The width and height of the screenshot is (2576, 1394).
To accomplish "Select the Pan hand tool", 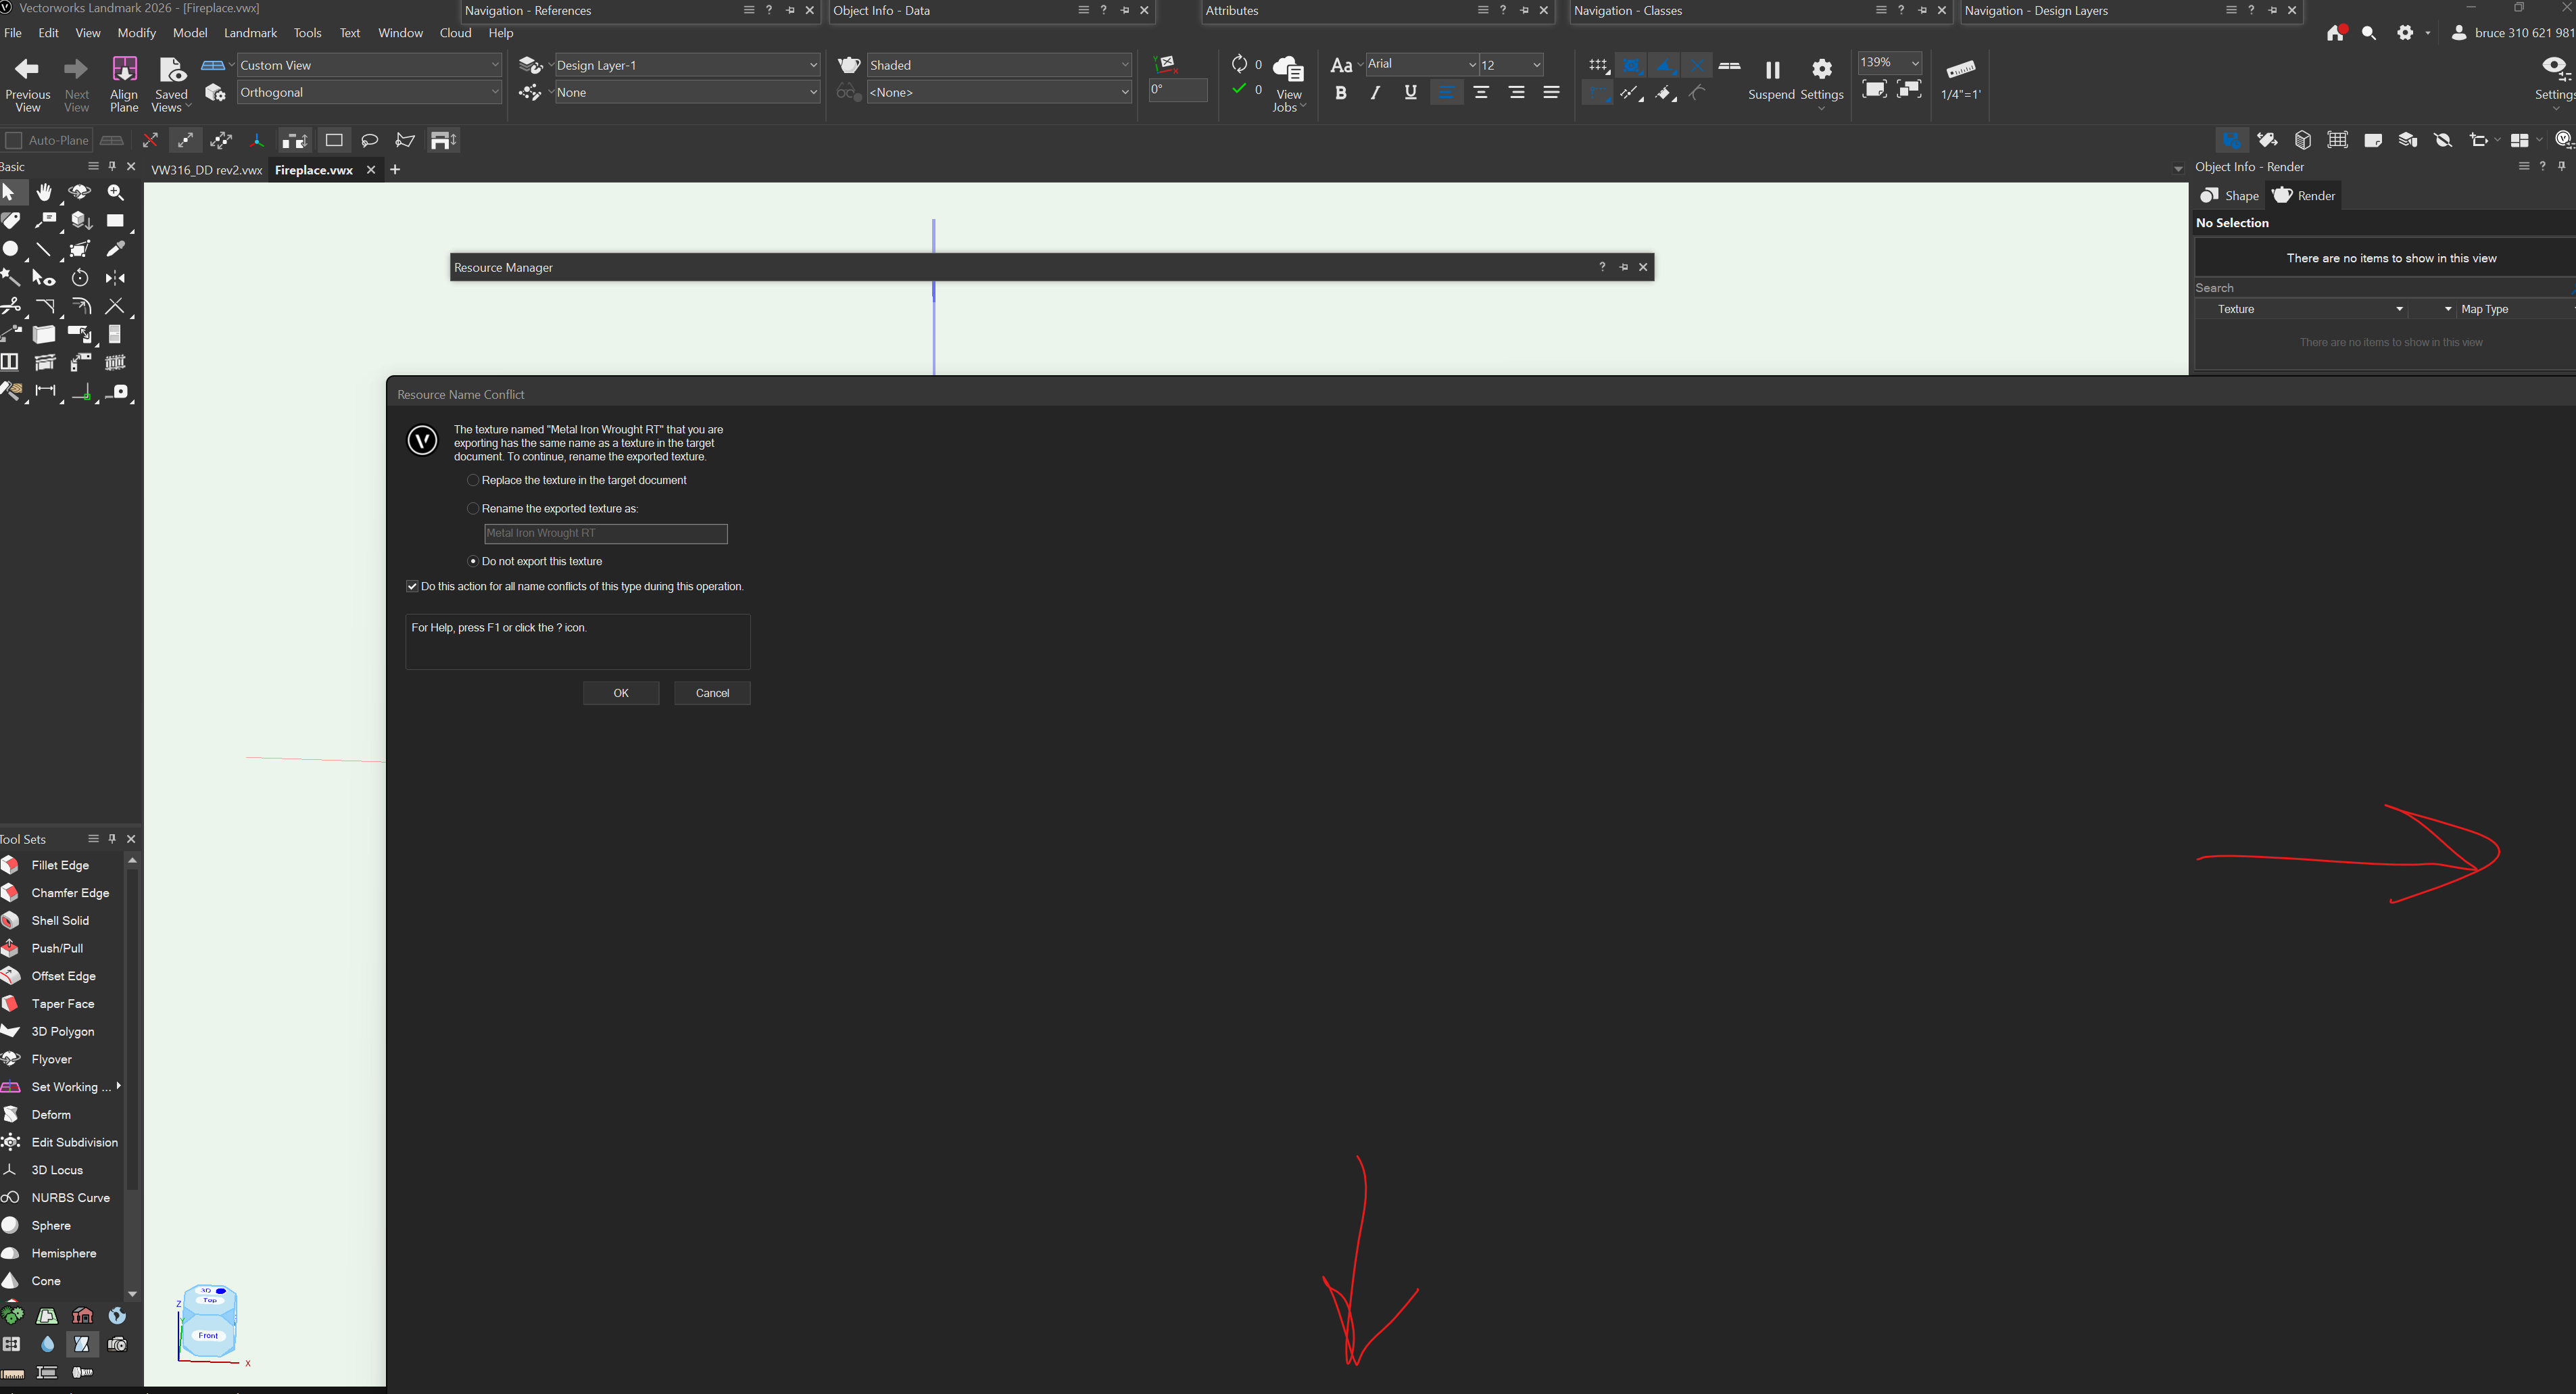I will [x=44, y=192].
